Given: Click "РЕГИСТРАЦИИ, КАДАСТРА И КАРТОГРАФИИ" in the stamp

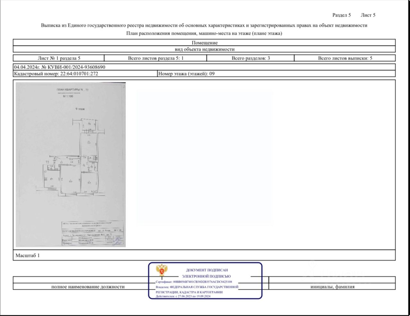Looking at the screenshot, I should 189,292.
